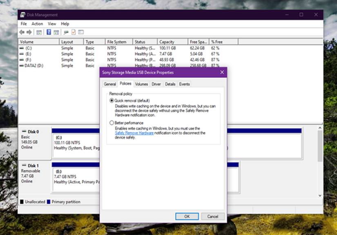This screenshot has width=337, height=235.
Task: Switch to the Driver tab
Action: [x=156, y=84]
